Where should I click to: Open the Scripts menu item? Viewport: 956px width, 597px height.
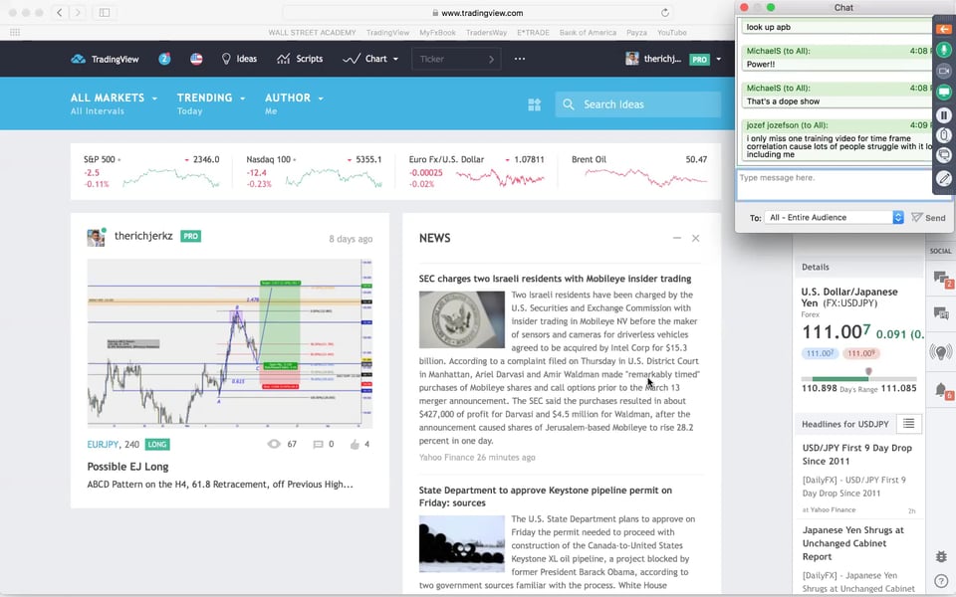pos(300,59)
